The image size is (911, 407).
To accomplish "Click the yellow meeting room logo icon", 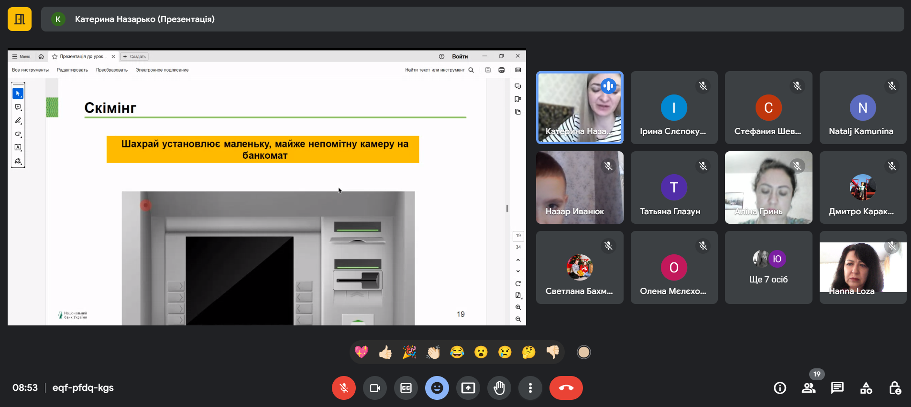I will coord(20,19).
